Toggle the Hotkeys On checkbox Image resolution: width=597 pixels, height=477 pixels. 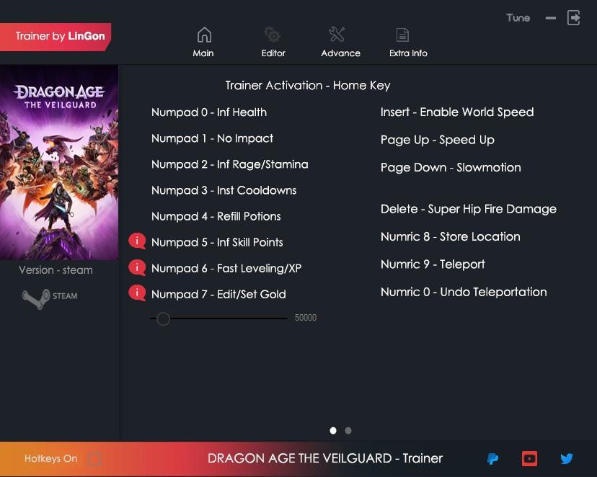tap(94, 459)
